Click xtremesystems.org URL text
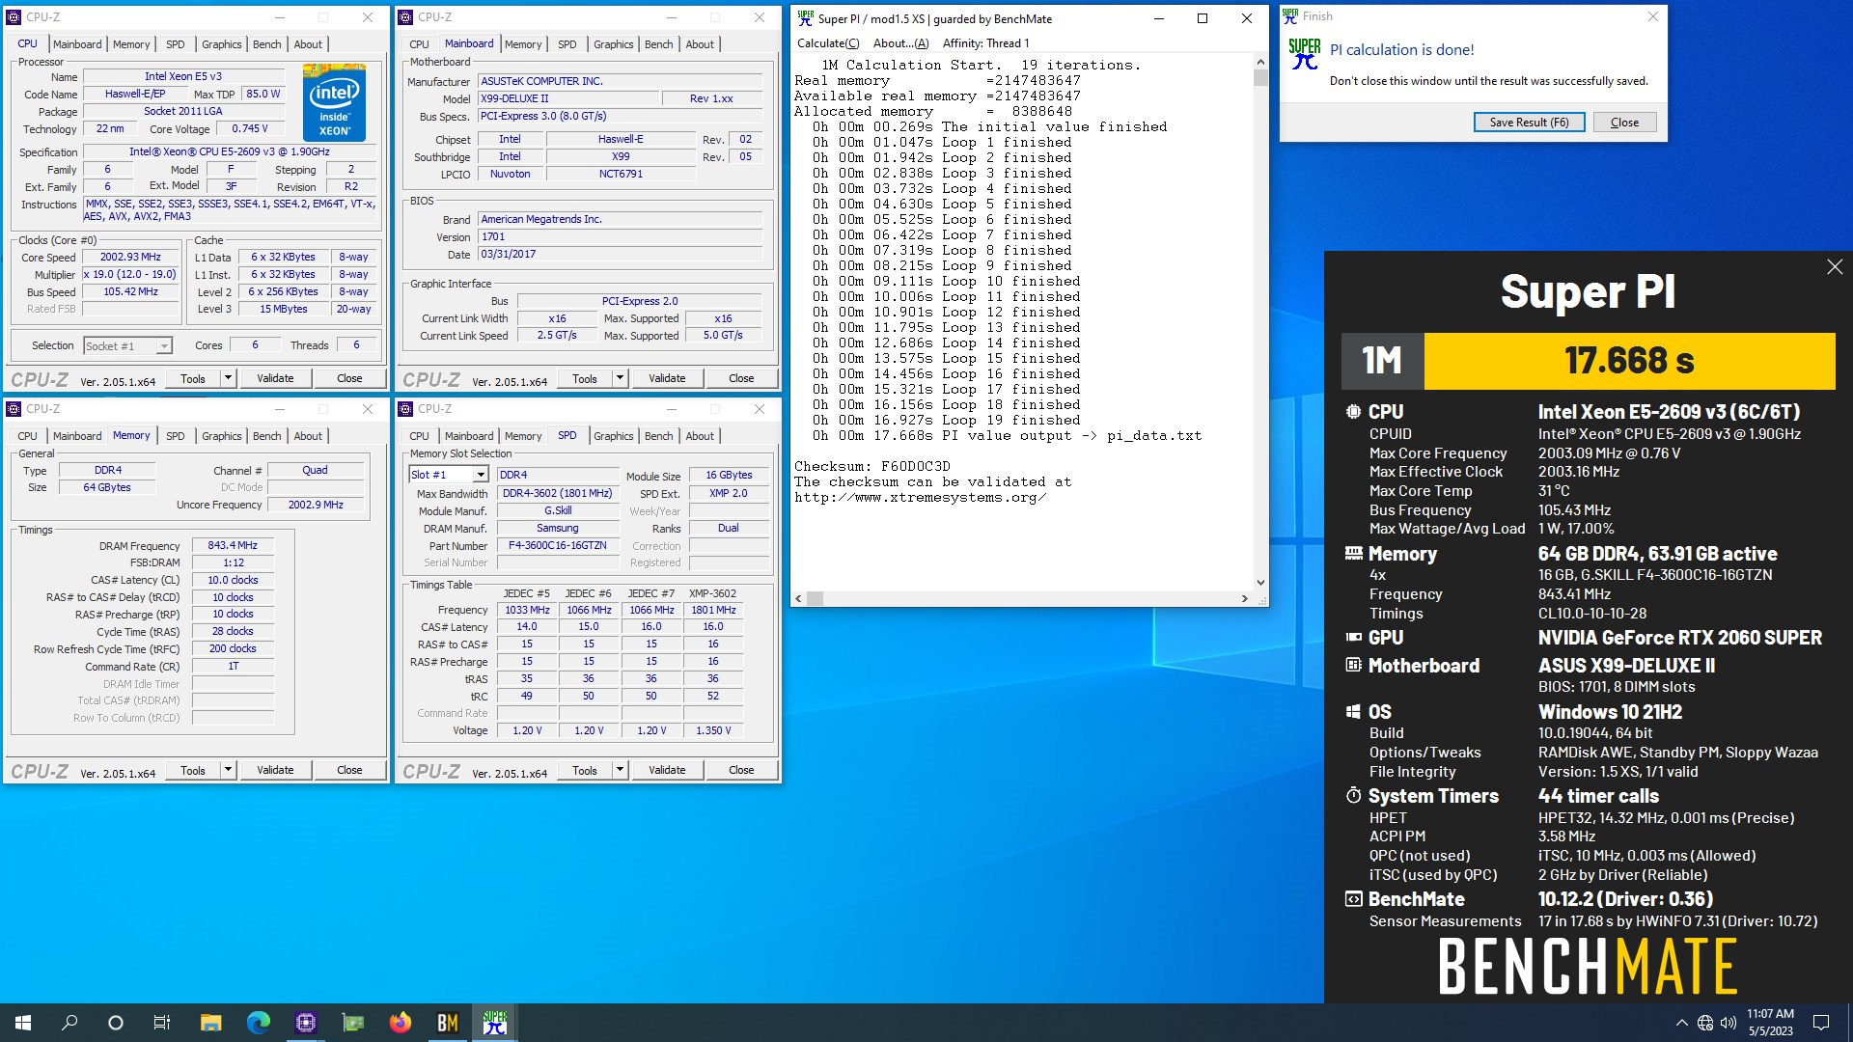This screenshot has height=1042, width=1853. (921, 498)
